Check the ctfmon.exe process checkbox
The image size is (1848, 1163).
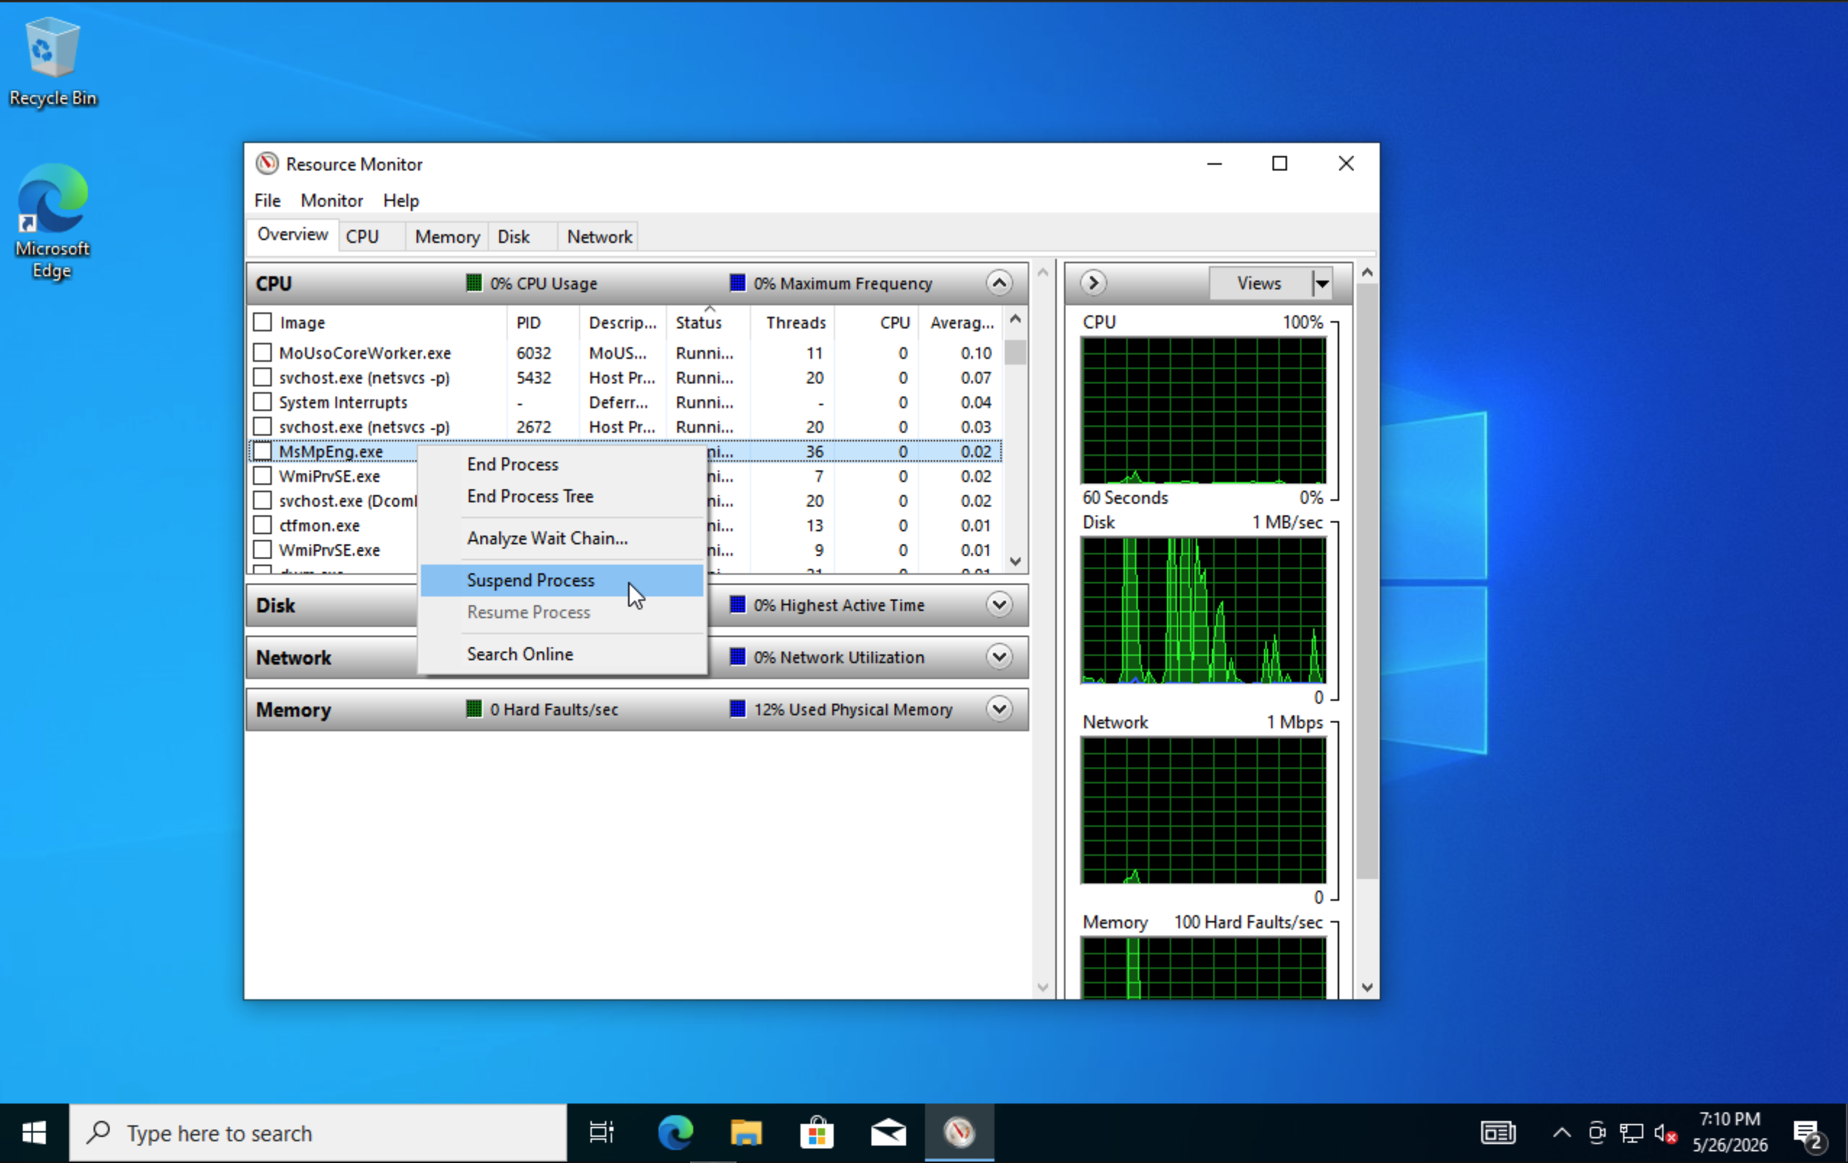262,525
